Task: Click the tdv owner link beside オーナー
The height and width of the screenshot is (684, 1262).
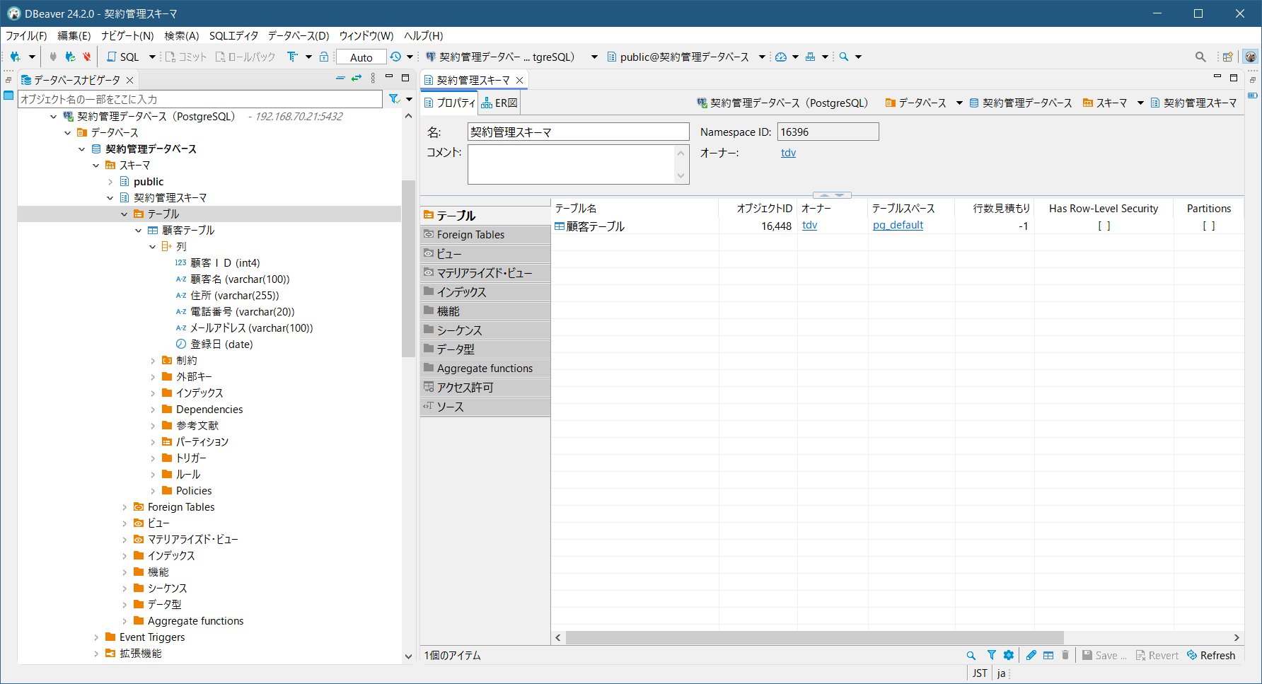Action: click(788, 153)
